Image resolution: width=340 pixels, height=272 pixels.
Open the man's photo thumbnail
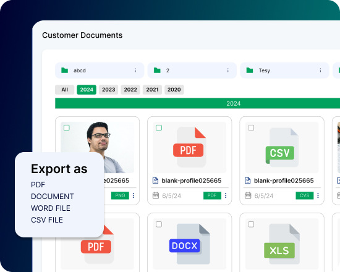97,147
